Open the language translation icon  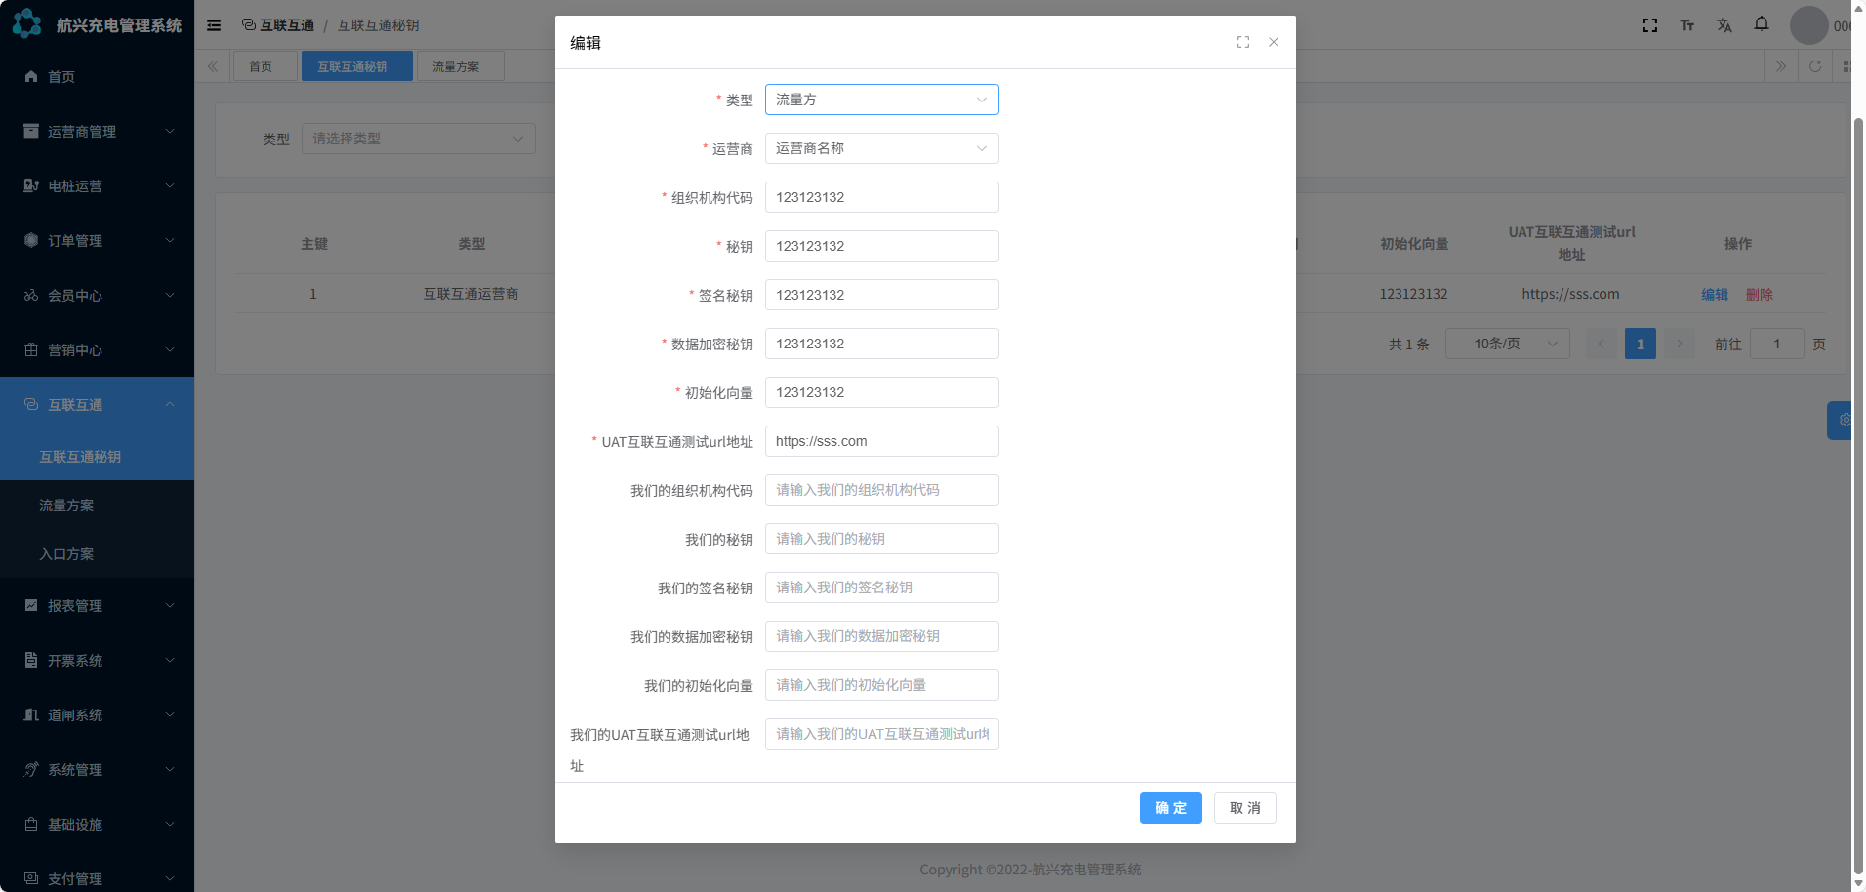pos(1724,25)
